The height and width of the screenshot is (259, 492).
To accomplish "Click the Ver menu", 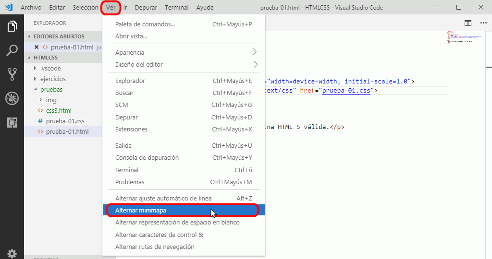I will 111,7.
